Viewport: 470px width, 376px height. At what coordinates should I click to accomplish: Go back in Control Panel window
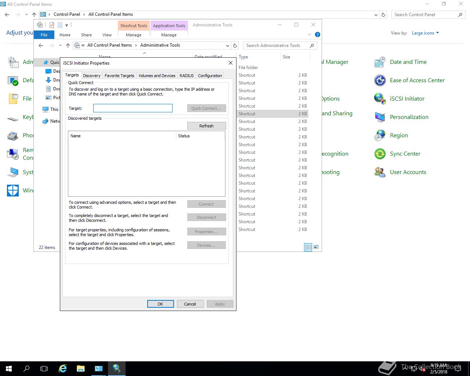[7, 15]
